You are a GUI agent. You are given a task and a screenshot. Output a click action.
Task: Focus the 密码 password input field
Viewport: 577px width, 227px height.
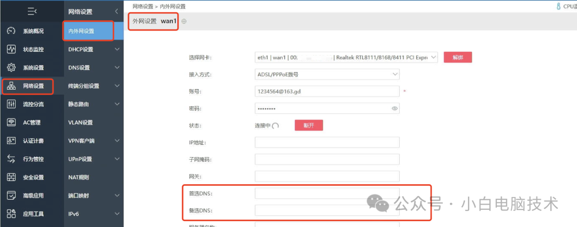[x=327, y=108]
